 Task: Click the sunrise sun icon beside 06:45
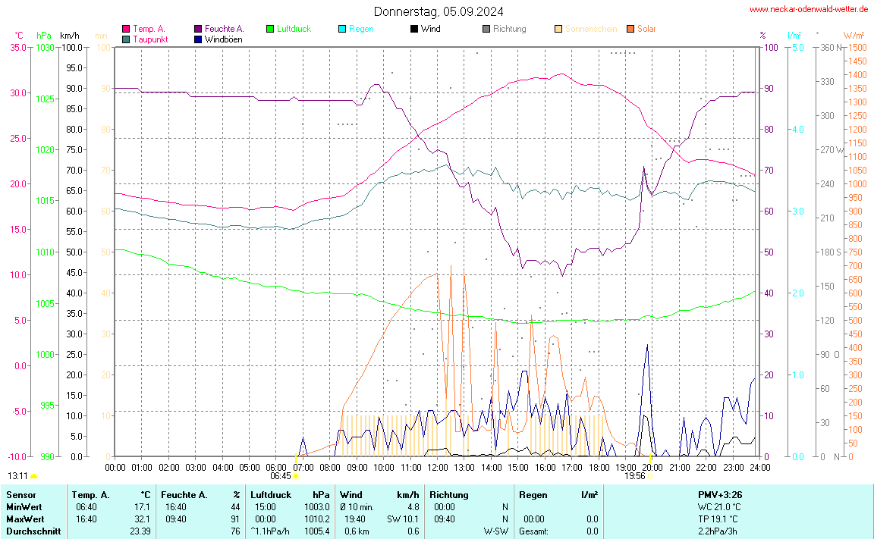tap(296, 477)
